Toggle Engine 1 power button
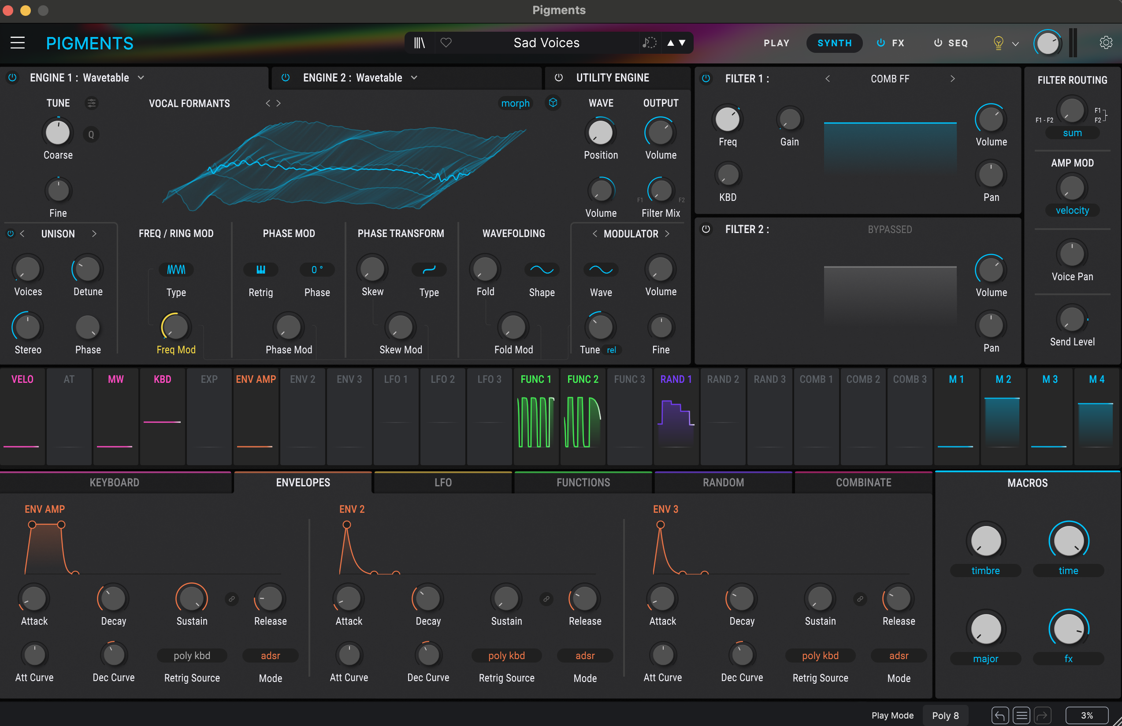This screenshot has height=726, width=1122. click(13, 77)
